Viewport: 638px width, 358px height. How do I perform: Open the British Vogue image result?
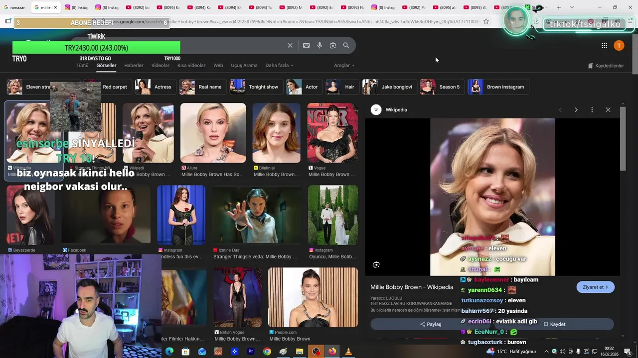click(238, 297)
